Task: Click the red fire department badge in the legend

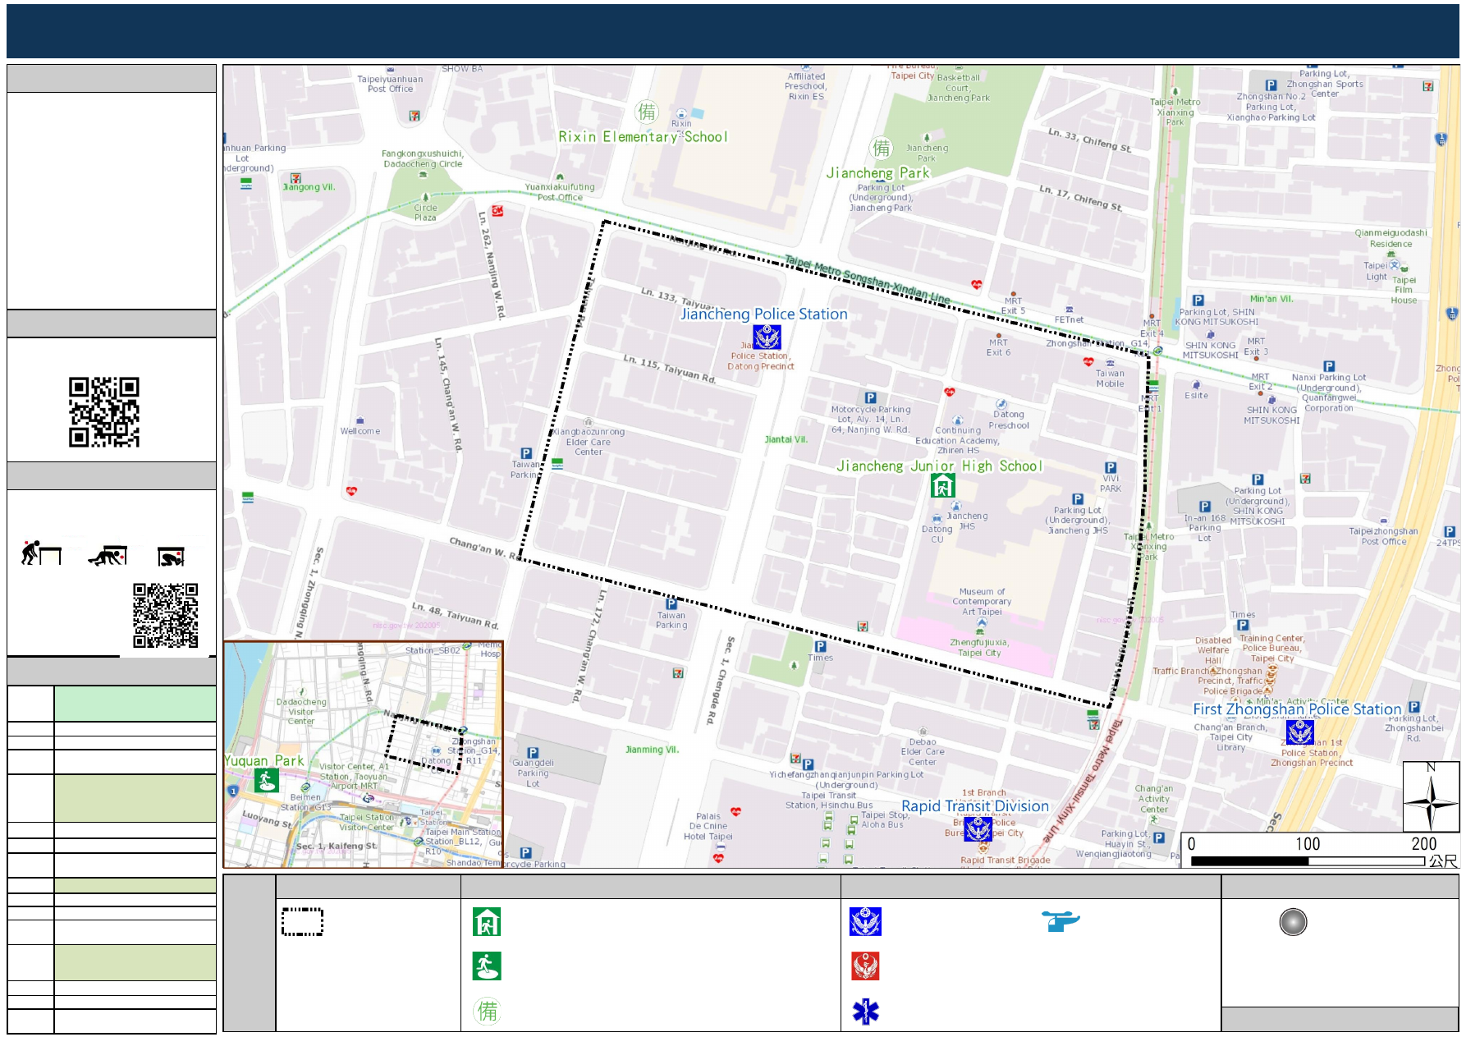Action: 865,966
